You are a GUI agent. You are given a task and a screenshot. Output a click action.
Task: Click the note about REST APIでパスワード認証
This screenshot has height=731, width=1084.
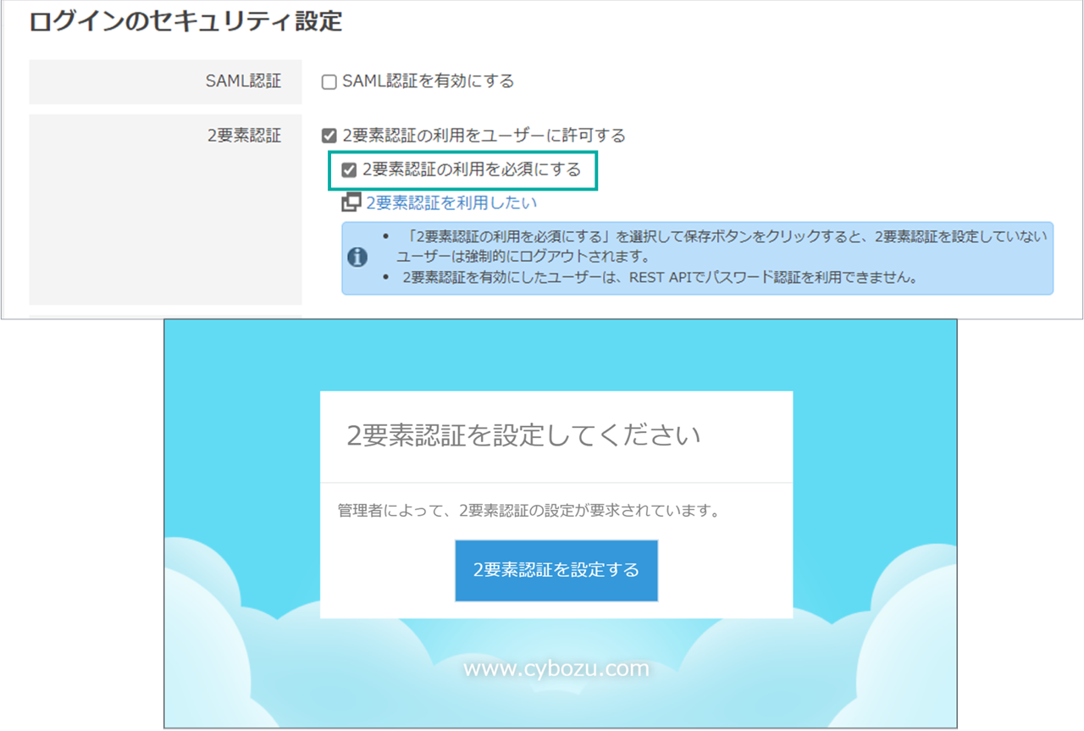(x=661, y=278)
